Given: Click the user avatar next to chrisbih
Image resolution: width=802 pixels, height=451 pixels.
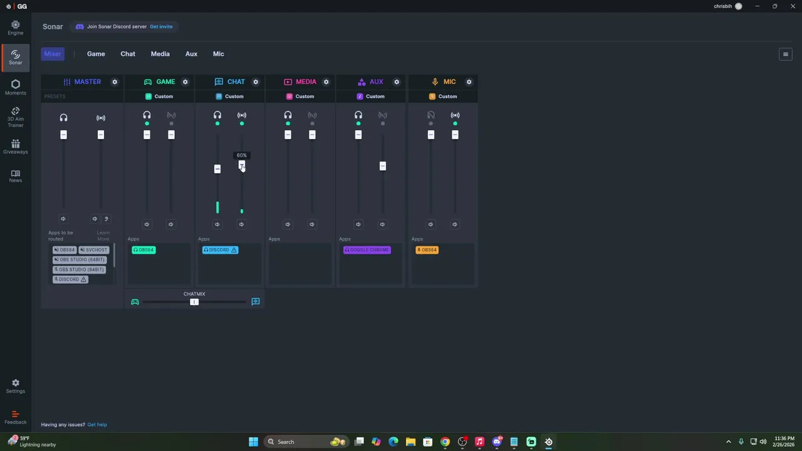Looking at the screenshot, I should coord(739,6).
